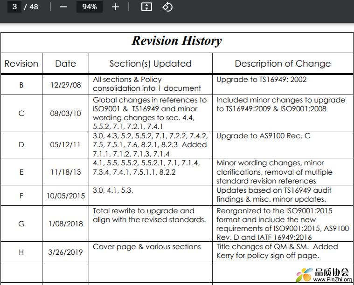Screen dimensions: 354x285
Task: Click the total page count '/ 48'
Action: [31, 7]
